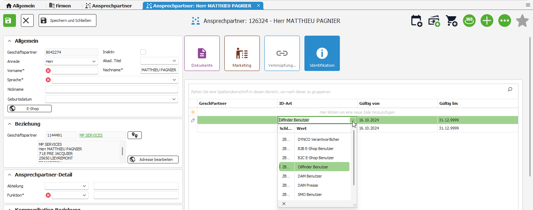Switch to the Firmen tab
The width and height of the screenshot is (533, 210).
coord(60,6)
